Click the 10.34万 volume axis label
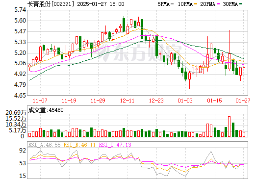 pos(16,125)
